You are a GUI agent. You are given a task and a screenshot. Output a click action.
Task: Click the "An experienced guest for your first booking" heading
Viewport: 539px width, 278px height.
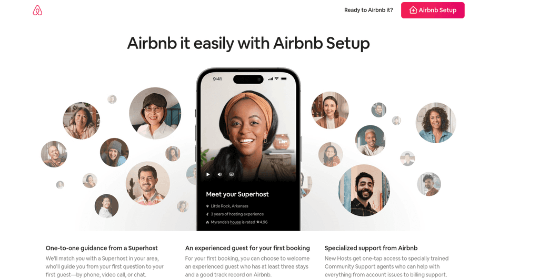(247, 248)
